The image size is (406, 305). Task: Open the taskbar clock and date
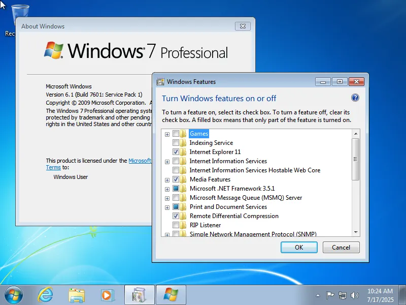click(x=380, y=295)
